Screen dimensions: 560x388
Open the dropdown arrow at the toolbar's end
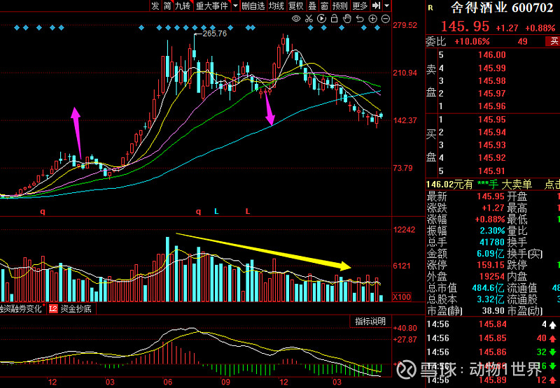tap(387, 6)
